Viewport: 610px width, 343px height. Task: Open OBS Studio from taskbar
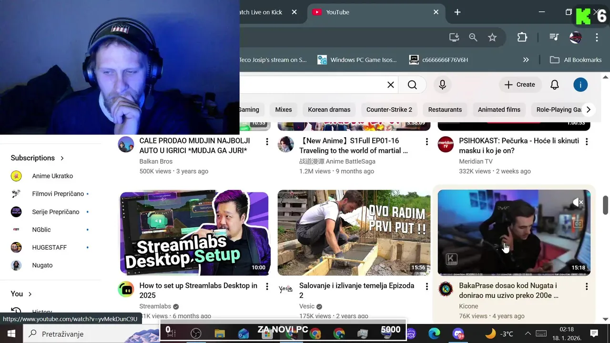196,333
